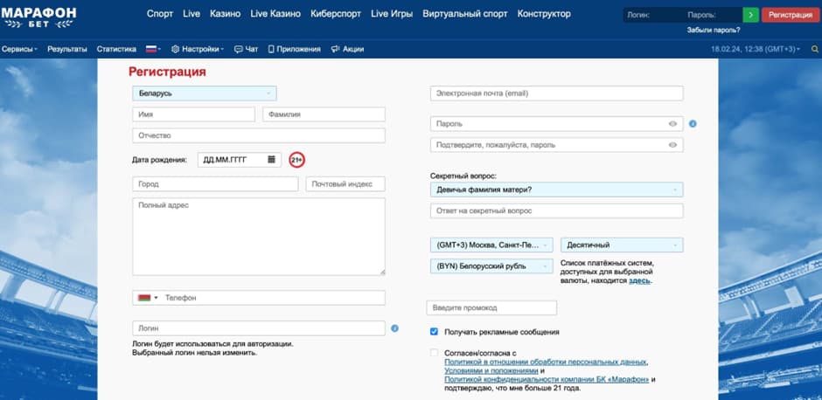Open Статистика page
This screenshot has height=400, width=822.
tap(116, 49)
